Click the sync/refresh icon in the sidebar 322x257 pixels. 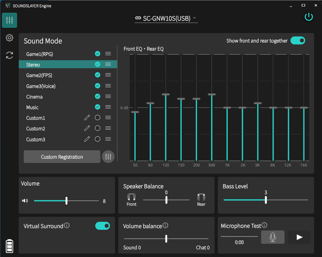9,55
